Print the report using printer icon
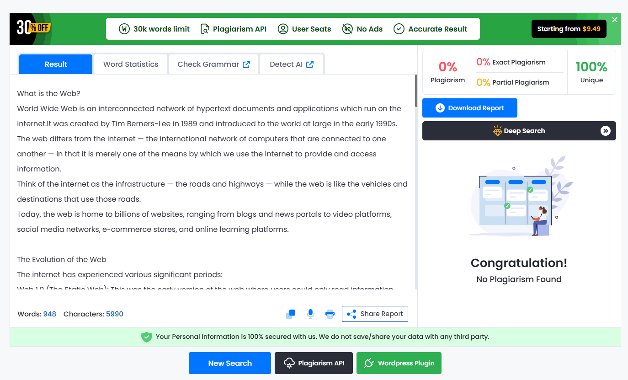628x380 pixels. 330,314
